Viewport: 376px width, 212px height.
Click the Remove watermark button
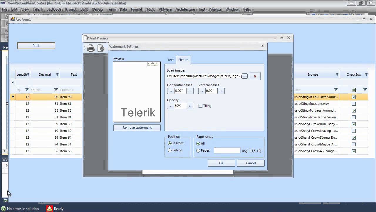coord(137,127)
